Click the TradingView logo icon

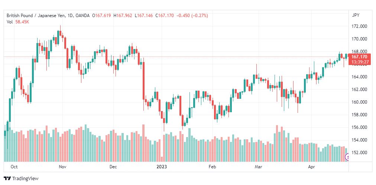click(x=7, y=178)
